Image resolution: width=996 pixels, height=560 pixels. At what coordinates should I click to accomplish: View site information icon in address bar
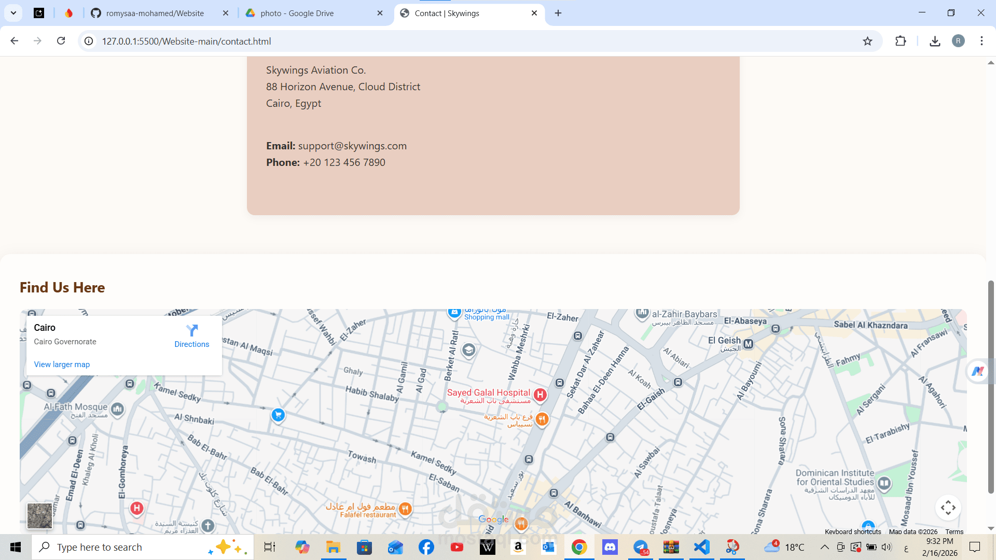(x=89, y=41)
